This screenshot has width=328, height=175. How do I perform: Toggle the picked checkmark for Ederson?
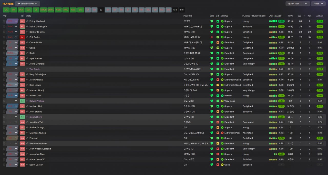pos(4,138)
